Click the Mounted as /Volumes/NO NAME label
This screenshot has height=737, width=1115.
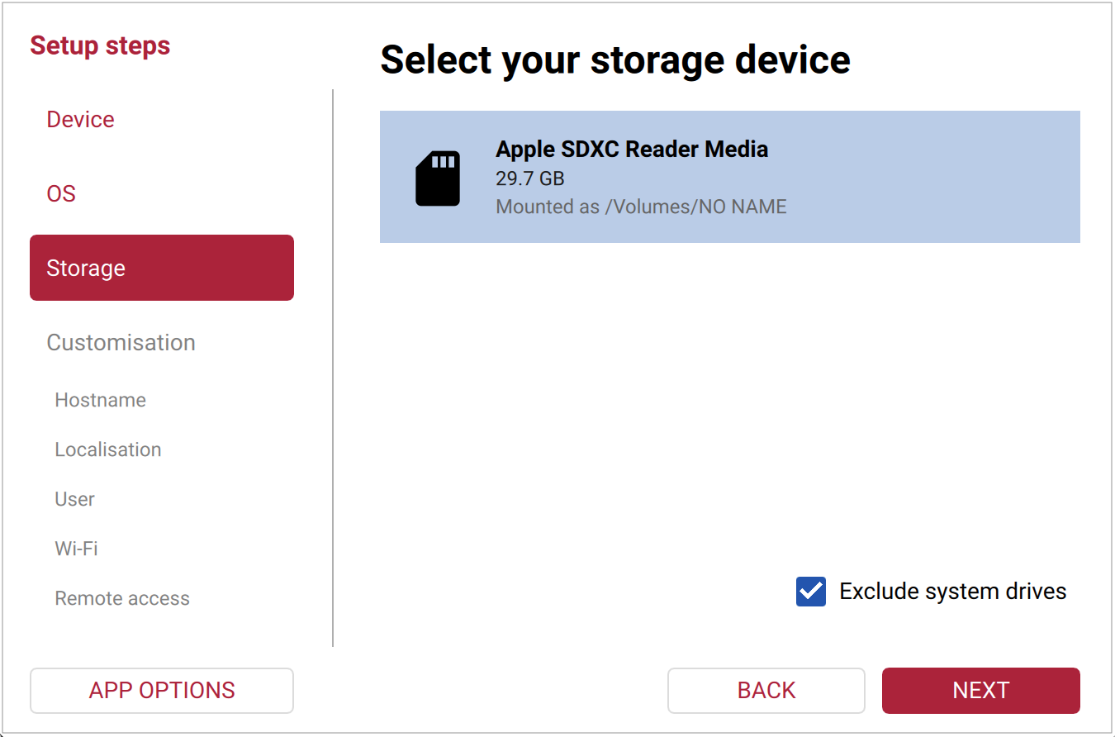641,207
